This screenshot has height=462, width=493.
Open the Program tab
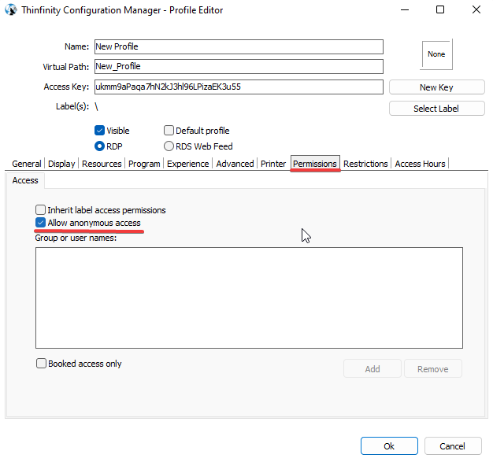(144, 164)
